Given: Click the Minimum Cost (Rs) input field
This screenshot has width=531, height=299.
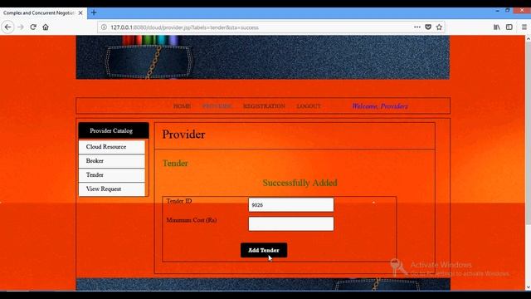Looking at the screenshot, I should pyautogui.click(x=291, y=223).
